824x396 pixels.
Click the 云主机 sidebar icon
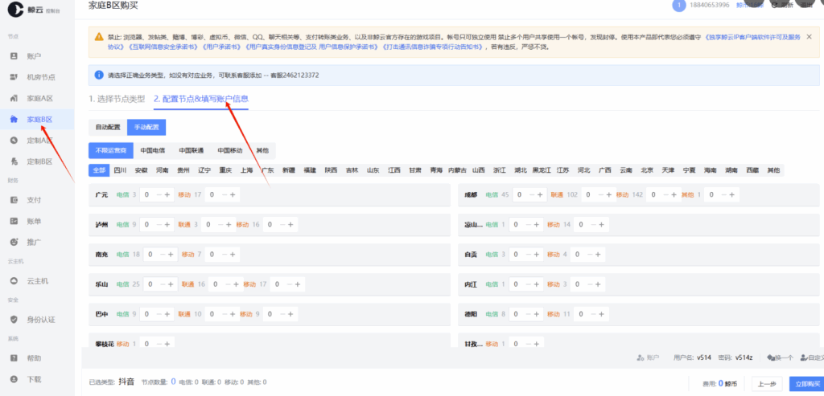click(x=14, y=280)
